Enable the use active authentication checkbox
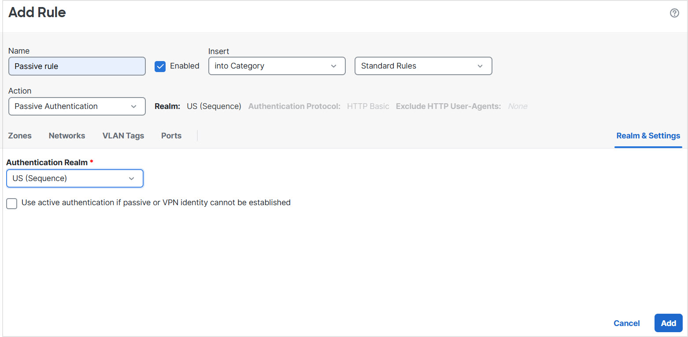This screenshot has height=337, width=688. (12, 203)
